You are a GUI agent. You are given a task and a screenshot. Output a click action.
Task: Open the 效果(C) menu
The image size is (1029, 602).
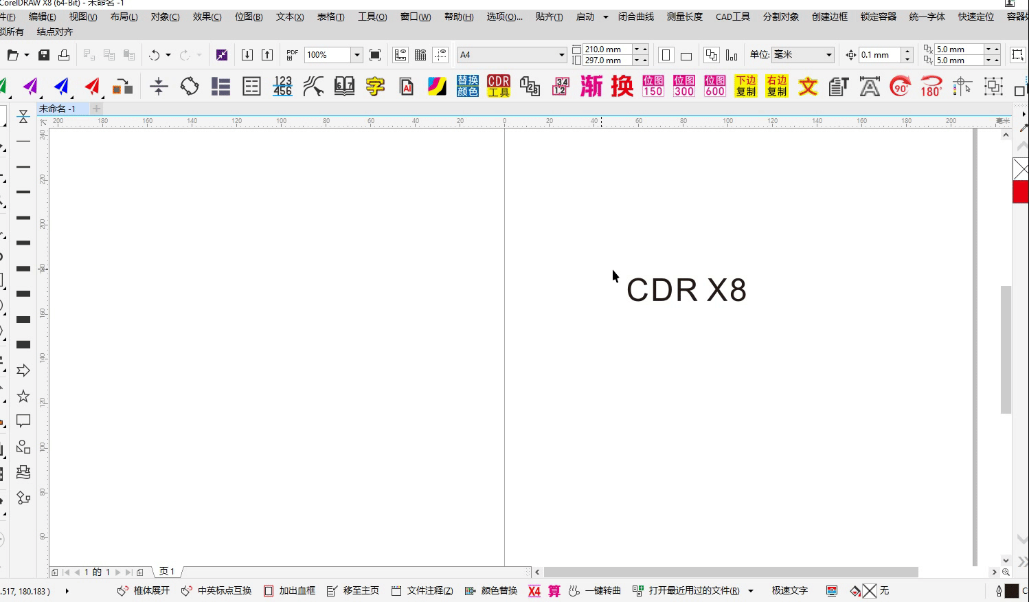[207, 17]
